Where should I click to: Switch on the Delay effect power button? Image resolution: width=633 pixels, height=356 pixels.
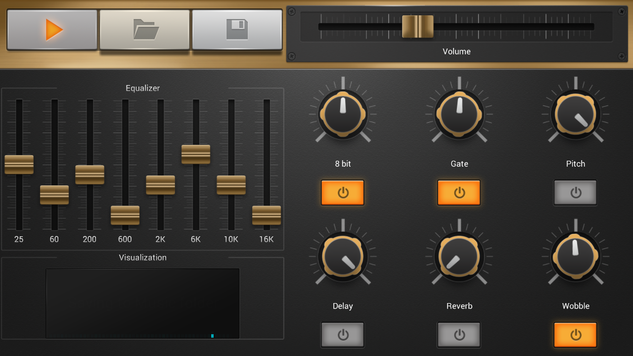pos(343,335)
